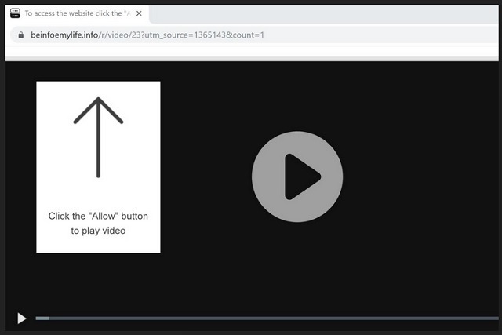Select the 'To access the website click the' tab
502x335 pixels.
pyautogui.click(x=77, y=13)
